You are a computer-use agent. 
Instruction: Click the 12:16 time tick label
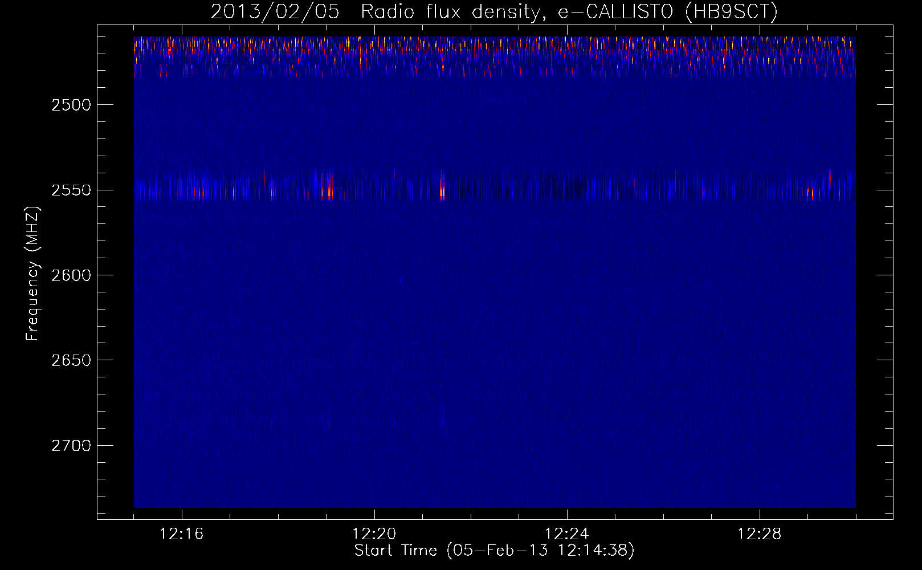(x=182, y=534)
